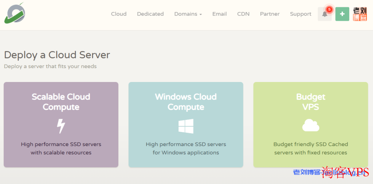The width and height of the screenshot is (373, 184).
Task: Select the Budget VPS heading
Action: coord(311,102)
